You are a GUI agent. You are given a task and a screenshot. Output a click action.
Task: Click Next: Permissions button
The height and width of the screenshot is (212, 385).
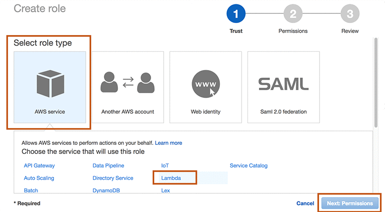(x=350, y=203)
